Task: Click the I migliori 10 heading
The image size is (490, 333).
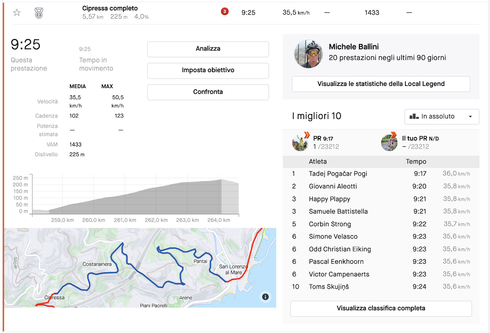Action: 316,116
